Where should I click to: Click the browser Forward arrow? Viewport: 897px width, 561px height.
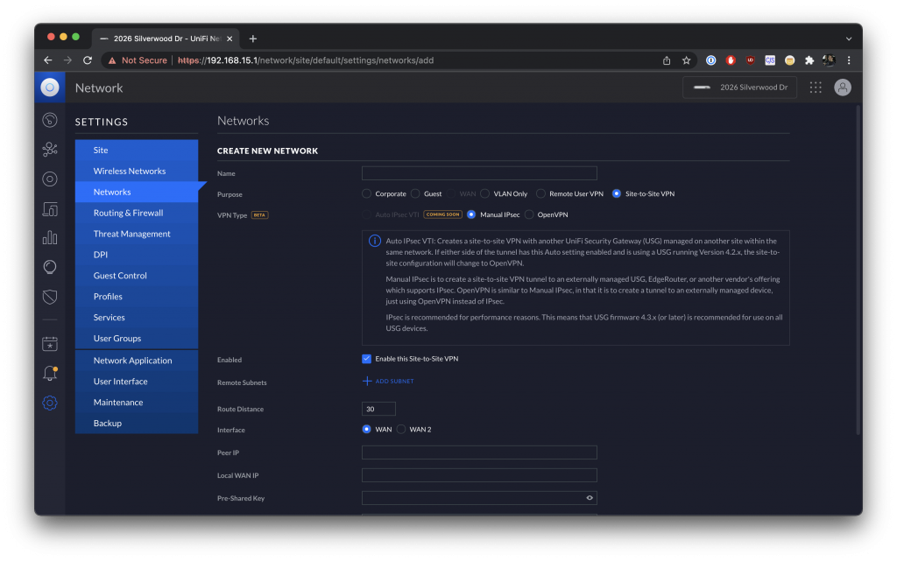[x=67, y=60]
